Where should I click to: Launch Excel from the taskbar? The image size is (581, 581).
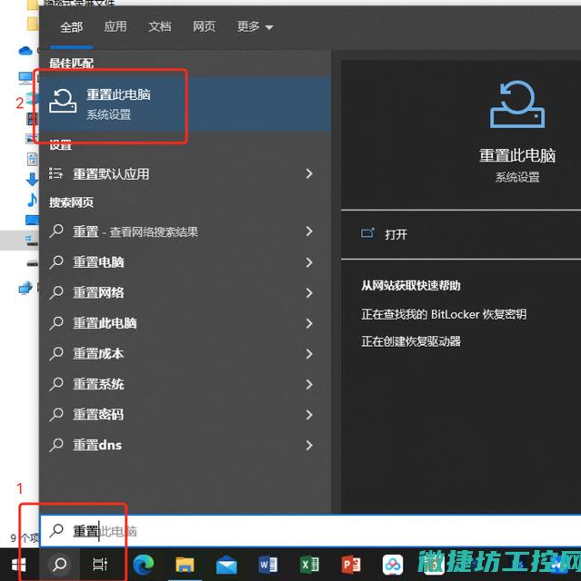tap(309, 565)
